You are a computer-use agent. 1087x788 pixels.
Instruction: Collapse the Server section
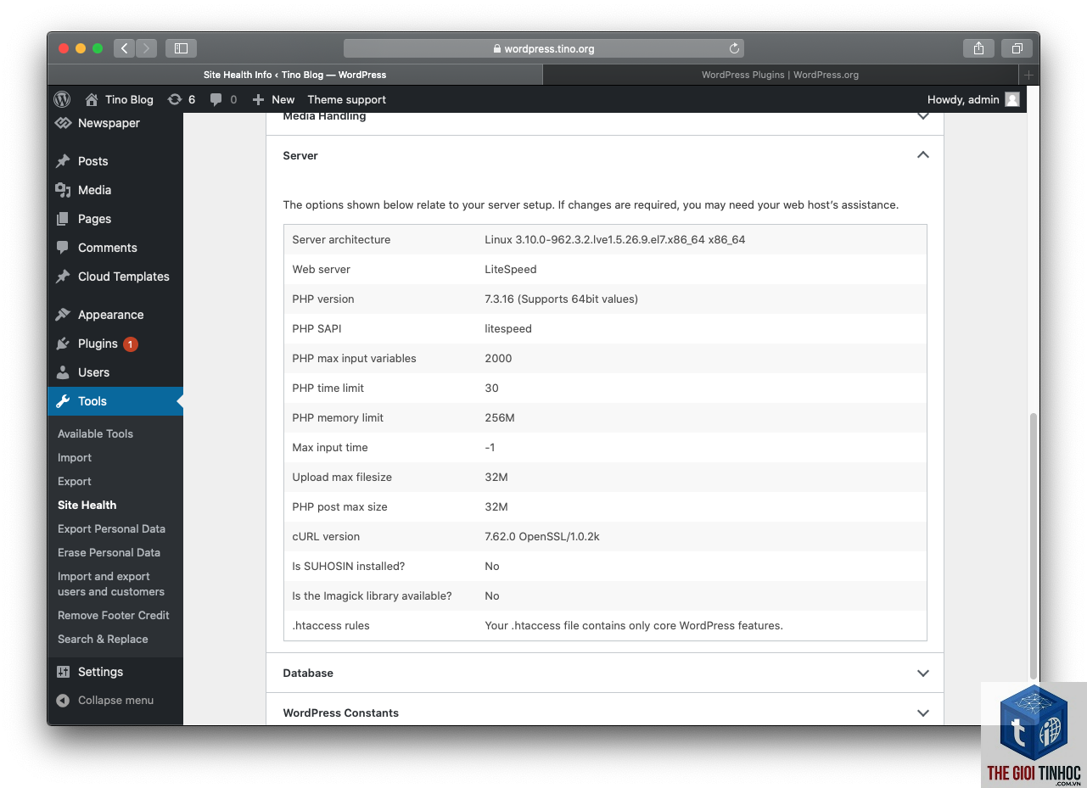(x=923, y=155)
